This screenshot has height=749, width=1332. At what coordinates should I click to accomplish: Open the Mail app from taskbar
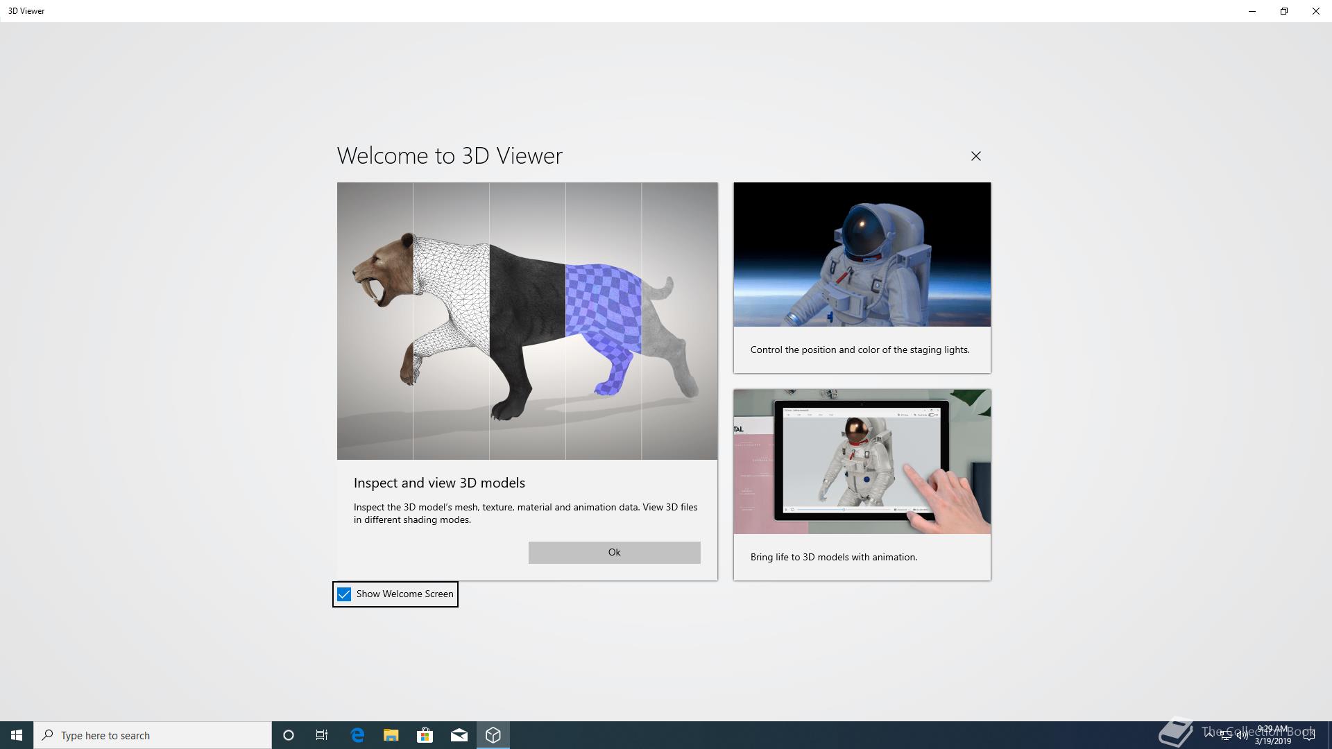point(459,735)
